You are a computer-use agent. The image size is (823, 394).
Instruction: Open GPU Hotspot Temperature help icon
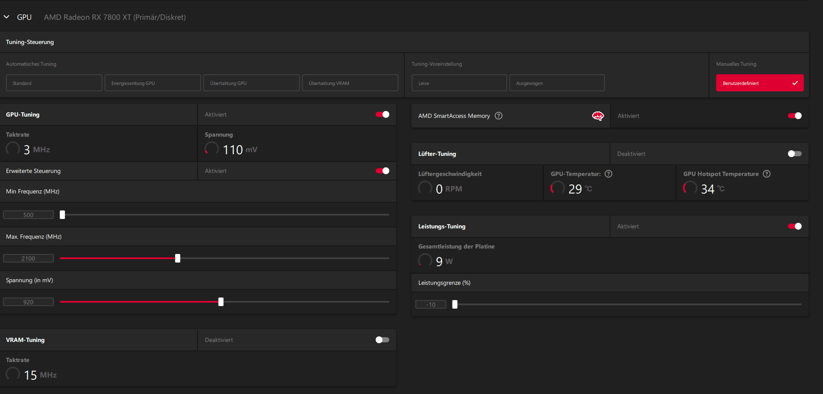coord(767,174)
